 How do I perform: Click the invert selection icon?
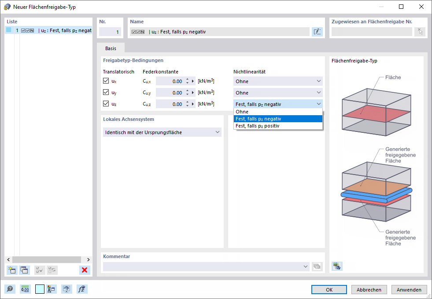pyautogui.click(x=52, y=270)
